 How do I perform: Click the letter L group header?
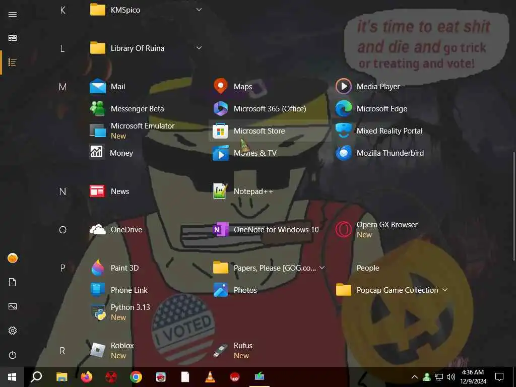pyautogui.click(x=62, y=49)
